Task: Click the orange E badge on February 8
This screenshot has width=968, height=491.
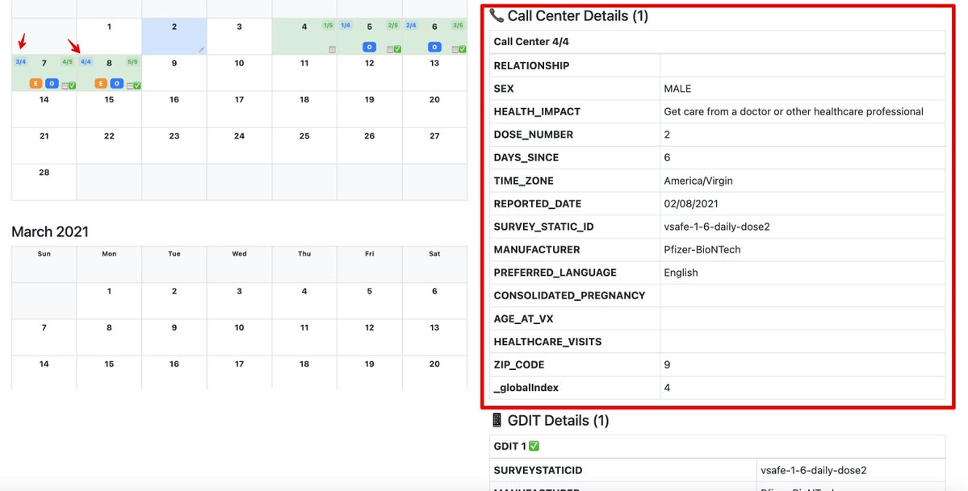Action: pyautogui.click(x=101, y=83)
